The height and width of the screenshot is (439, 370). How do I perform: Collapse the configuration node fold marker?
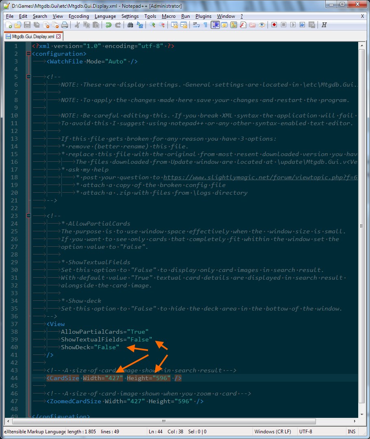pos(28,54)
